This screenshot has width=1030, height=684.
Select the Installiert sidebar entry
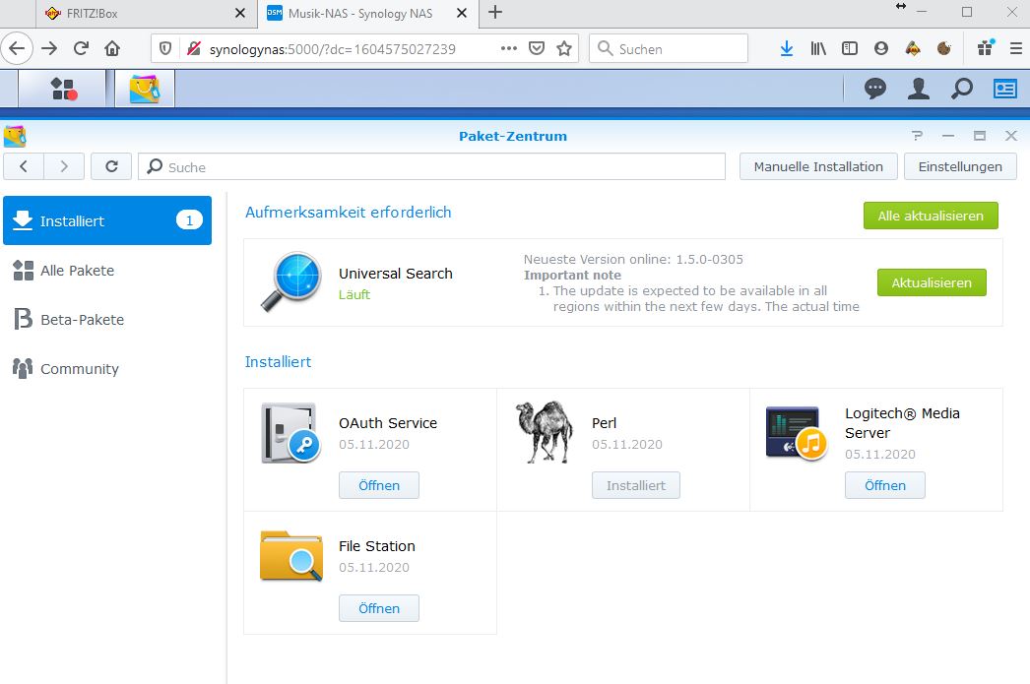pos(107,220)
